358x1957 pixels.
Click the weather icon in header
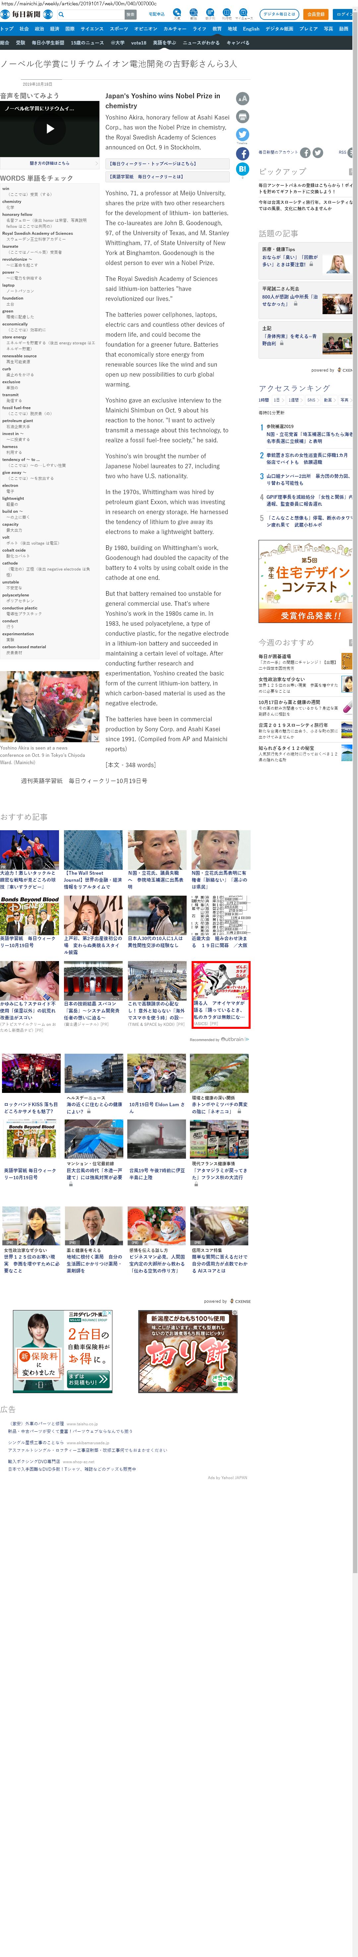coord(177,14)
